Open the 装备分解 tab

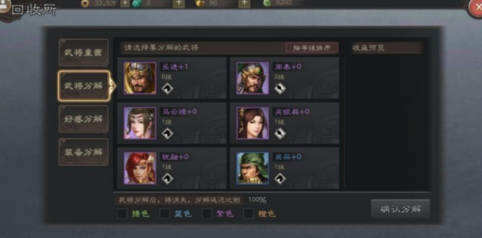pos(83,152)
